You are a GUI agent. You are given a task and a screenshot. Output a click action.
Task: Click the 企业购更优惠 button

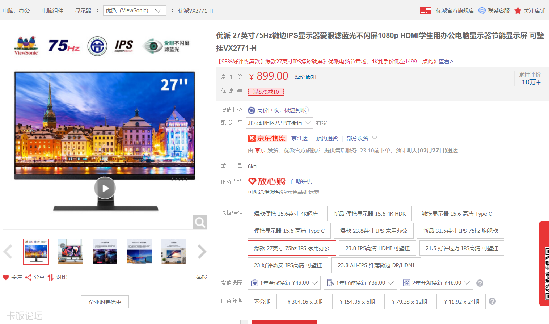105,302
